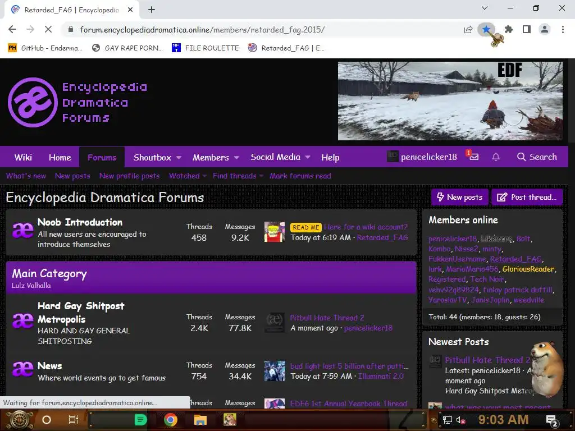Click the Encyclopedia Dramatica Forums logo
Viewport: 575px width, 431px height.
click(x=77, y=102)
